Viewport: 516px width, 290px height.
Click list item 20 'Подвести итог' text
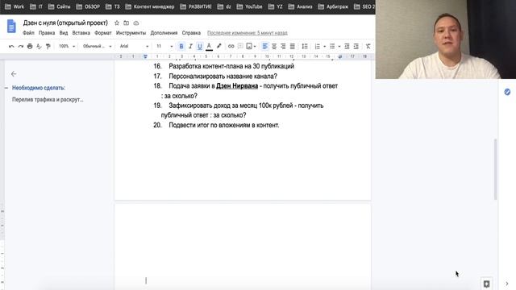coord(224,126)
